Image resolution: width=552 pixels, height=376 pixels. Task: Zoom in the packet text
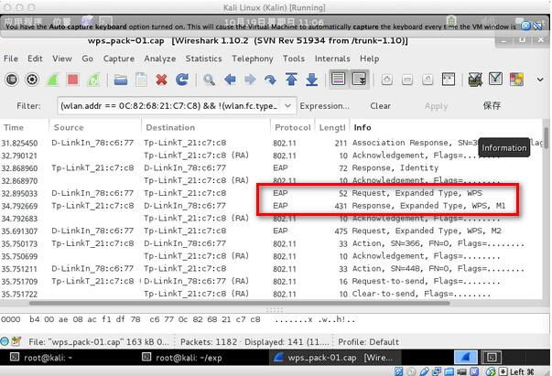(x=387, y=80)
